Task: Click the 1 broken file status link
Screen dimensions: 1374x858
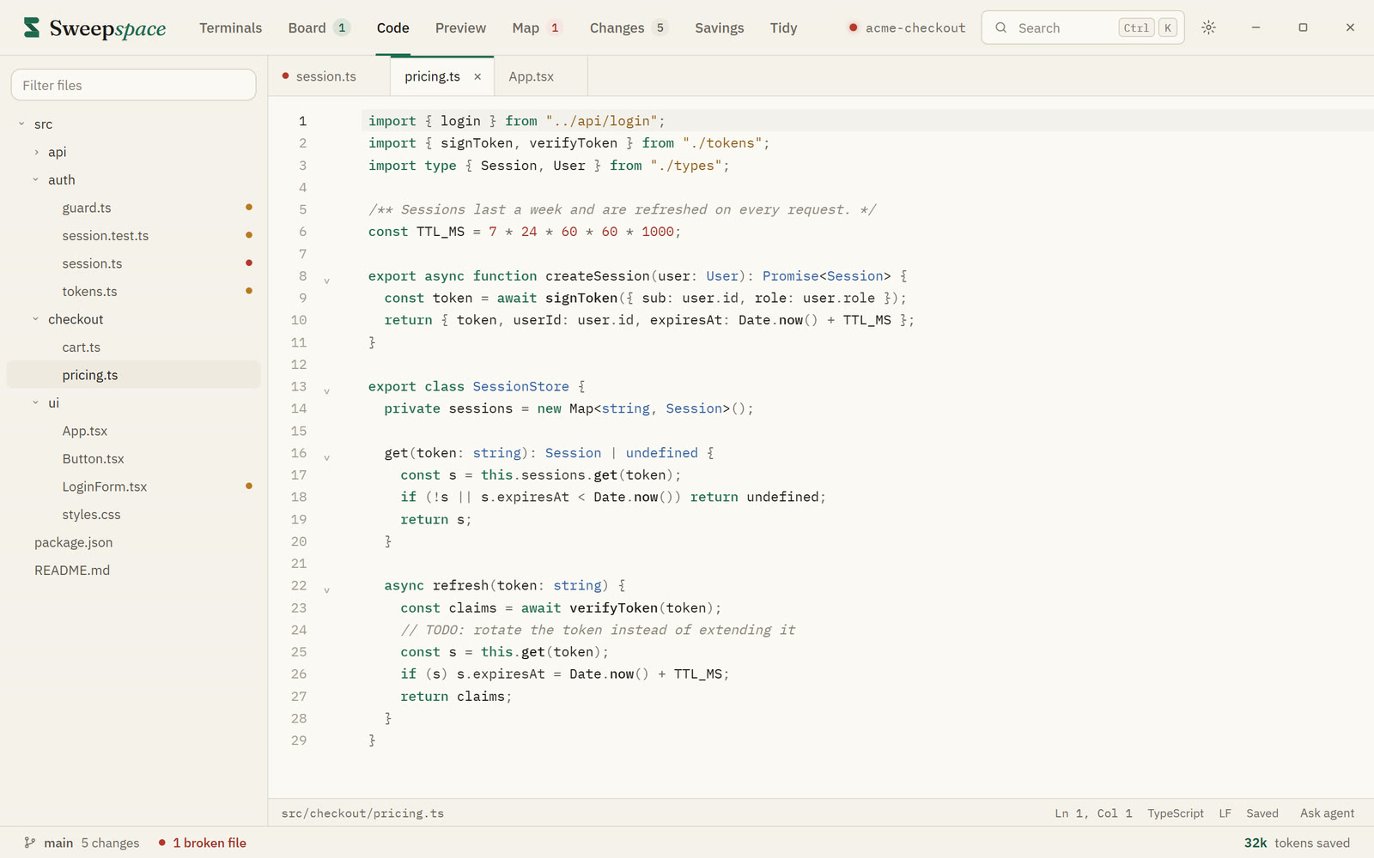Action: coord(203,843)
